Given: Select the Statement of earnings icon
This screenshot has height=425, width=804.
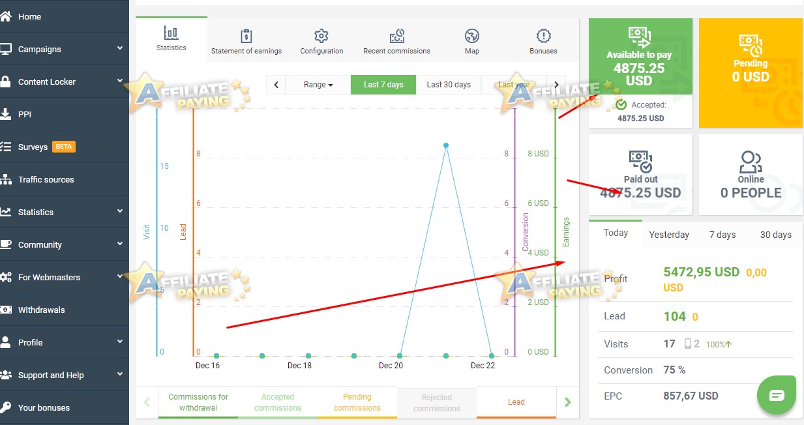Looking at the screenshot, I should tap(246, 36).
